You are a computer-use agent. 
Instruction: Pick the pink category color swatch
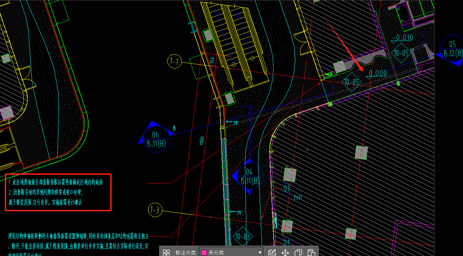[x=204, y=253]
